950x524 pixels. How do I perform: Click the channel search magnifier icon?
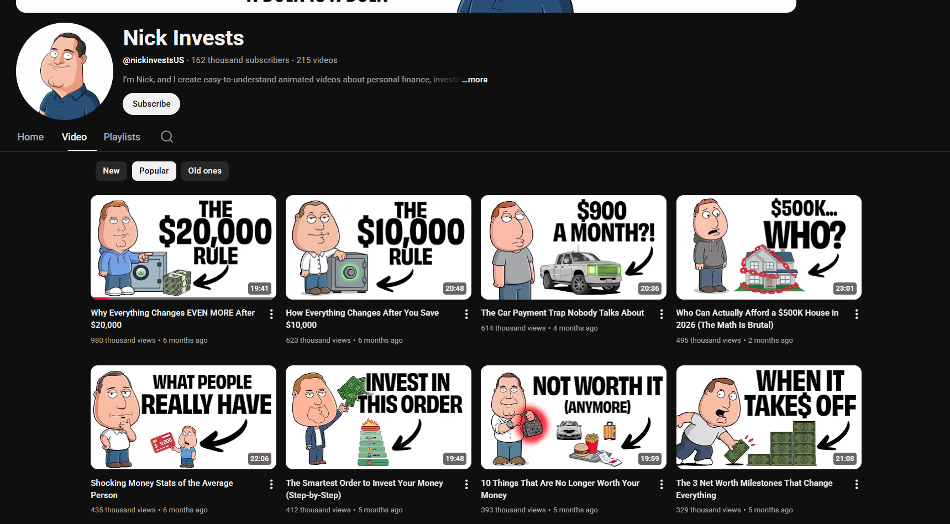click(167, 137)
